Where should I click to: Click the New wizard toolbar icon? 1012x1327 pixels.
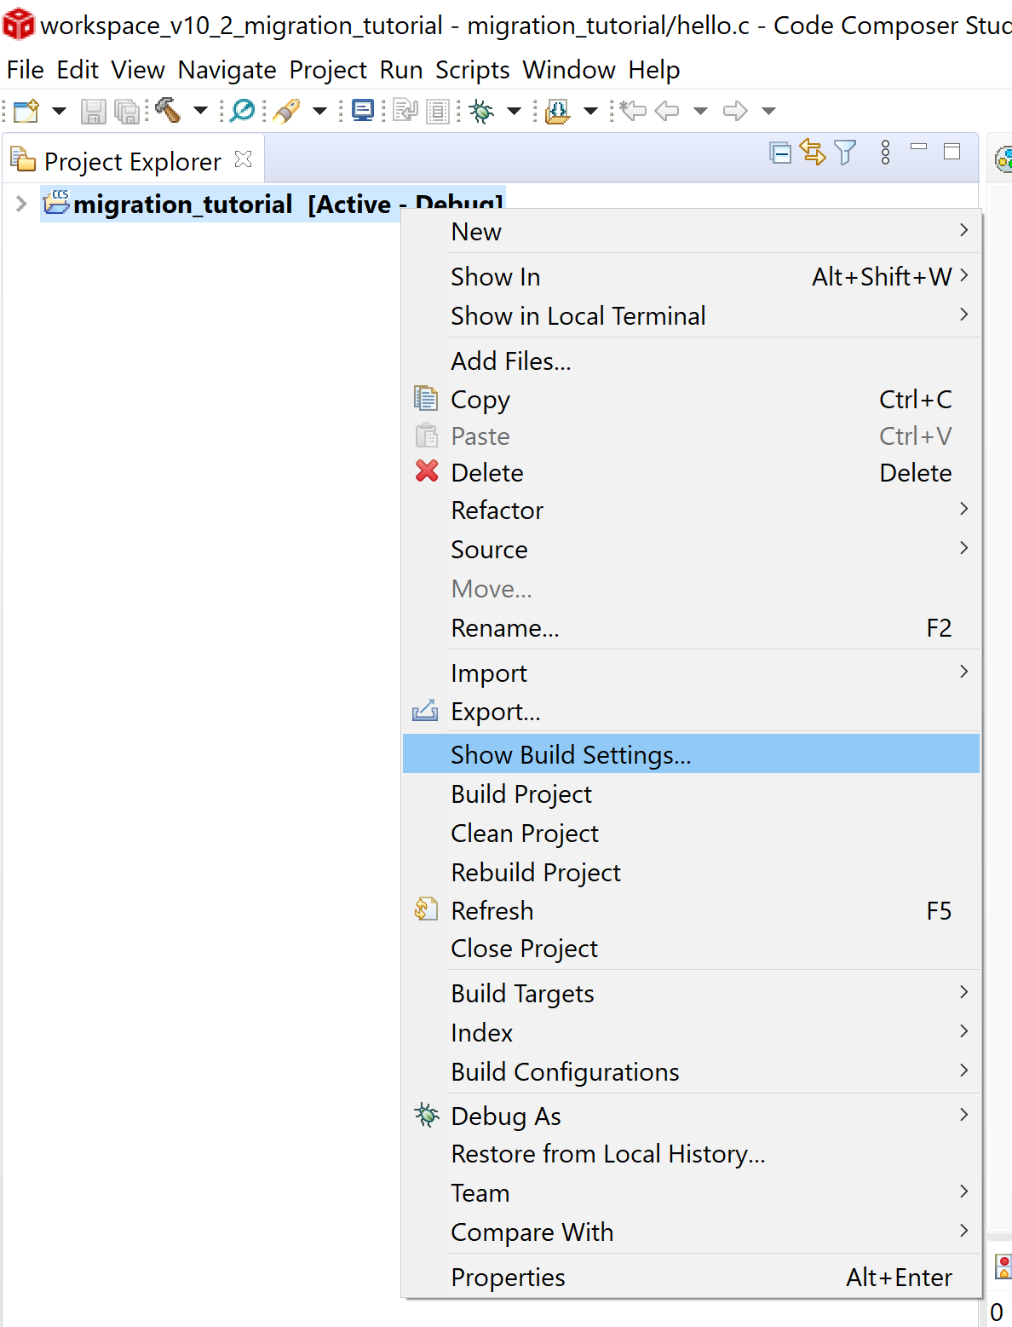26,111
